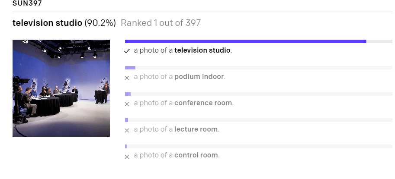The width and height of the screenshot is (395, 179).
Task: Select "a photo of a lecture room" caption
Action: 177,129
